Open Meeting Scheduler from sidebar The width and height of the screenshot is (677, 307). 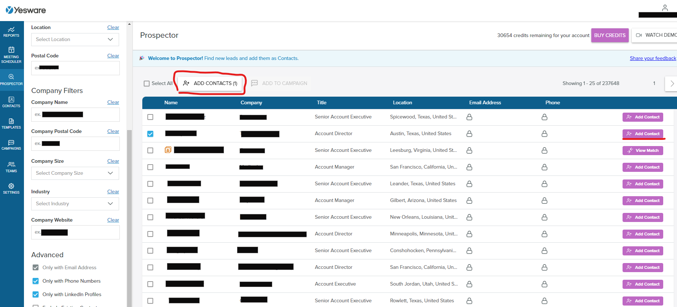(x=11, y=55)
